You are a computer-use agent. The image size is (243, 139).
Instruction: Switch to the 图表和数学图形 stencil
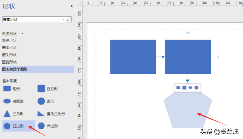point(38,69)
